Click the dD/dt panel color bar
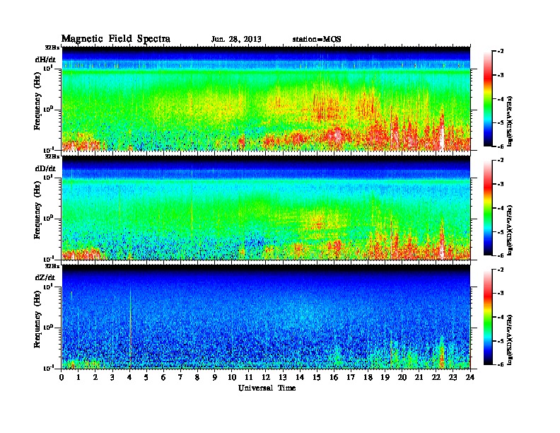Screen dimensions: 560x433 [488, 208]
